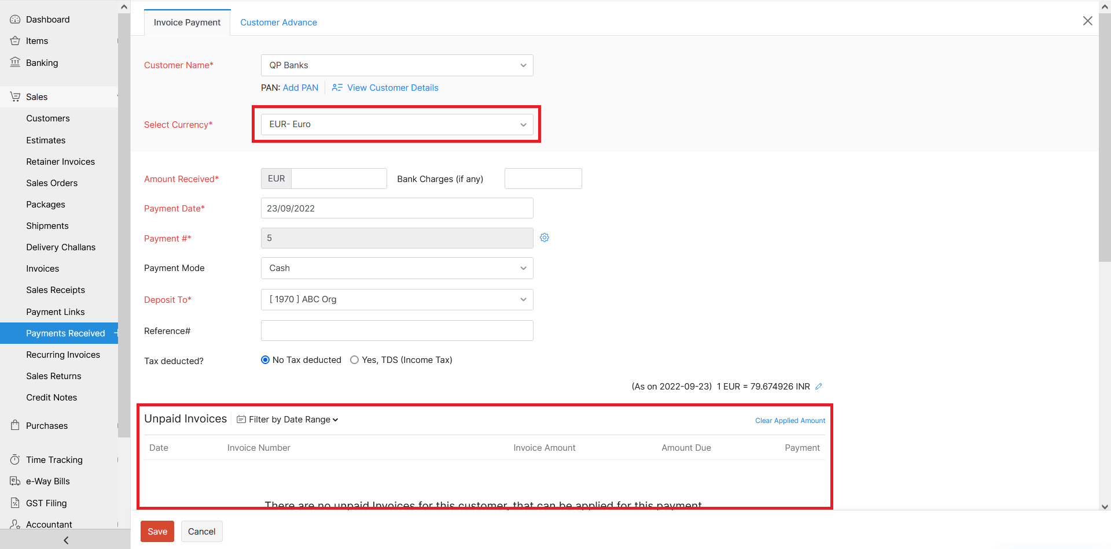Select the Invoice Payment tab
Screen dimensions: 1111x549
pyautogui.click(x=187, y=22)
